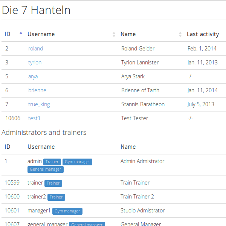Open the tyrion user link
226x226 pixels.
[x=35, y=63]
